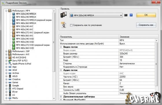Collapse the Видео поток section
Viewport: 162px width, 105px height.
(x=61, y=47)
